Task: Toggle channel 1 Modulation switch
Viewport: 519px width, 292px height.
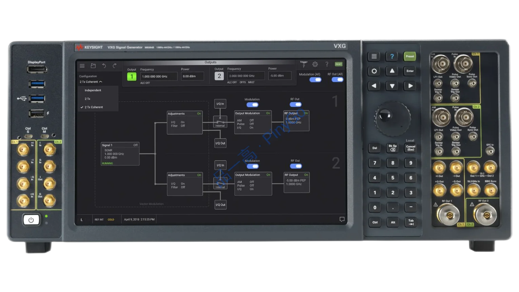Action: coord(252,105)
